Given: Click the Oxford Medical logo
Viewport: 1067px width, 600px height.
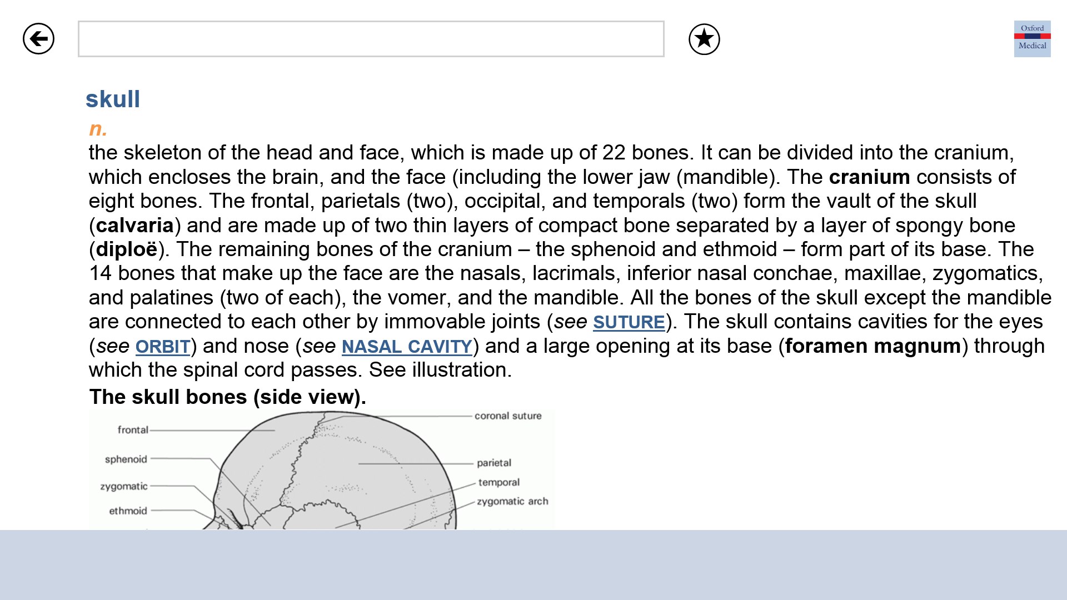Looking at the screenshot, I should tap(1032, 39).
